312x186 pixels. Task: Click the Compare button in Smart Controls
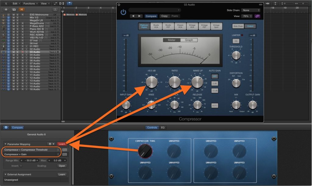(17, 127)
